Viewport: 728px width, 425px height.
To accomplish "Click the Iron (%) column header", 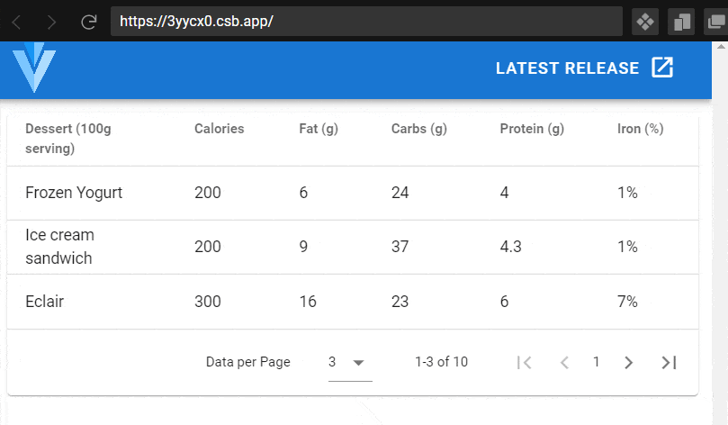I will tap(640, 129).
